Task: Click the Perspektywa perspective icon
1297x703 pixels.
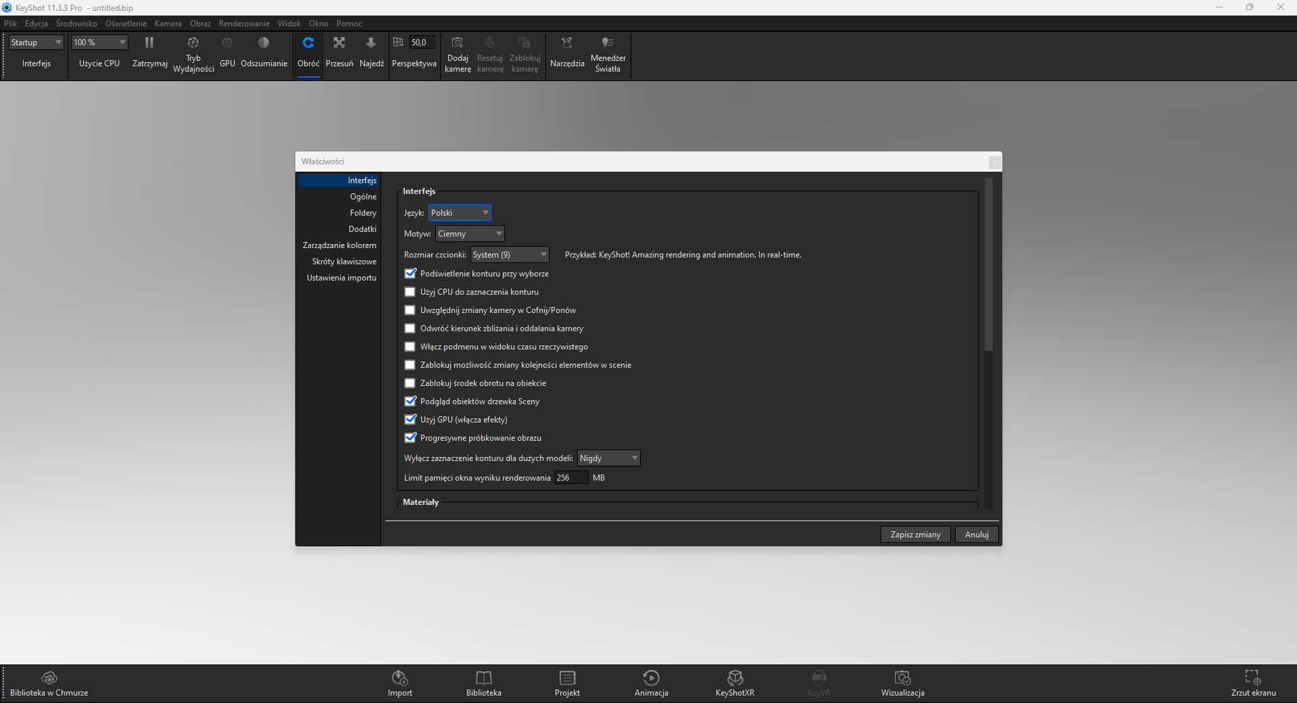Action: [x=398, y=43]
